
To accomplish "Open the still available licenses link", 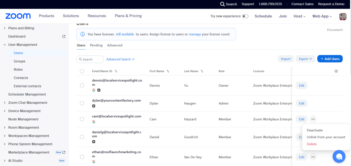I will [125, 34].
